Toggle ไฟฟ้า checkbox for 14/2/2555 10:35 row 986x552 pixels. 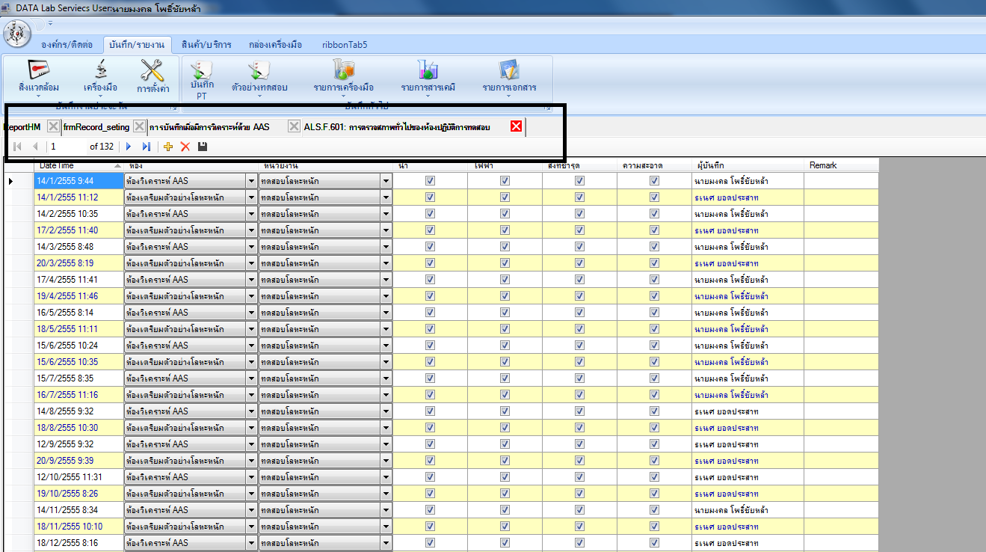505,214
